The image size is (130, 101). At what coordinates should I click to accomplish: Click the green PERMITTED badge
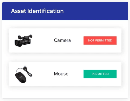(x=100, y=74)
